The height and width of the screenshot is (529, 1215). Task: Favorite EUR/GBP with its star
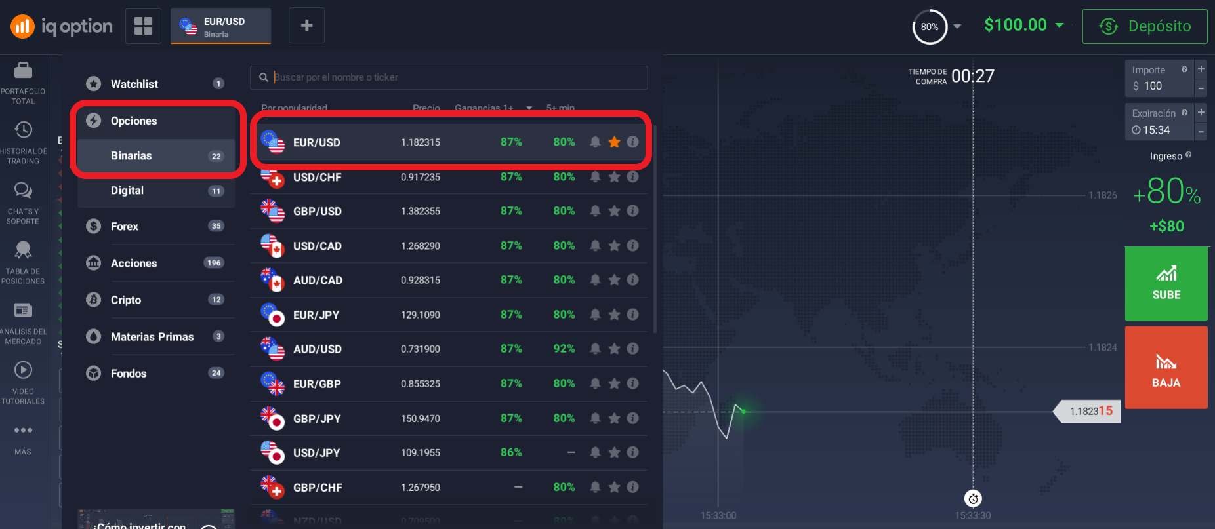614,383
